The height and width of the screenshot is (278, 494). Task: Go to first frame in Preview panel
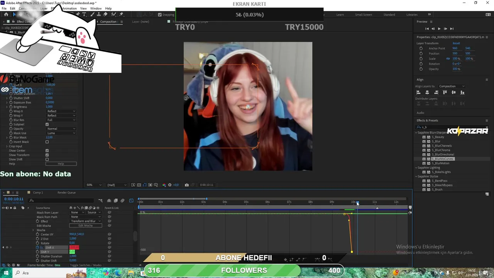point(427,29)
